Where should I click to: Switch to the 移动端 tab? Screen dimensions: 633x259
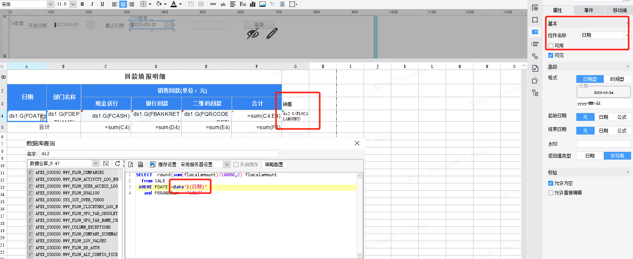[620, 10]
